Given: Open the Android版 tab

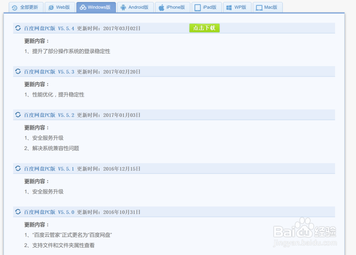Looking at the screenshot, I should click(x=135, y=7).
